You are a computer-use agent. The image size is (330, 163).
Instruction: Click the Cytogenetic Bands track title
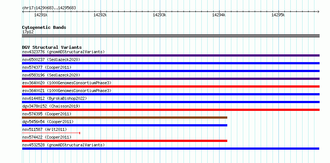(x=44, y=27)
